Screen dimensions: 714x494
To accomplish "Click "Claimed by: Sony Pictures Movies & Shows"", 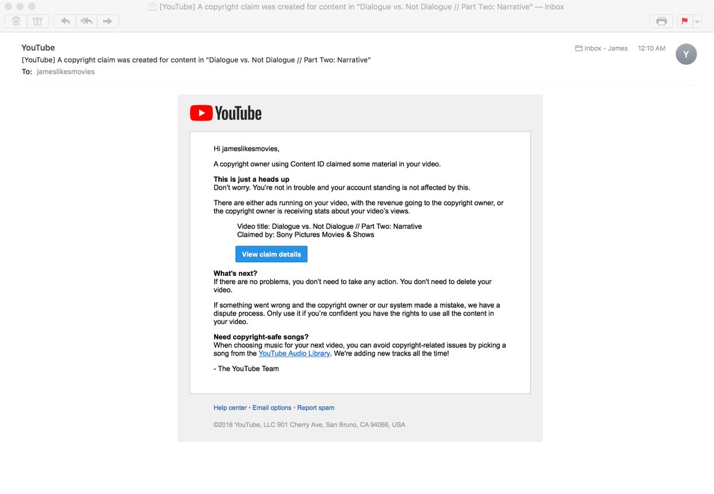I will click(x=306, y=235).
